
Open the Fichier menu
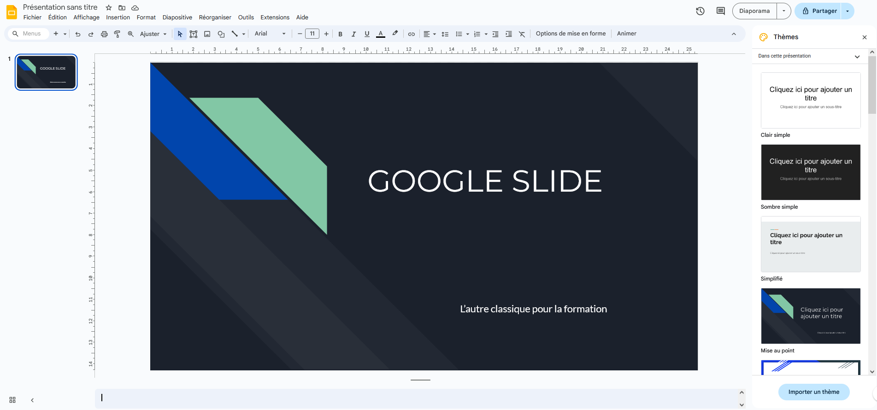pyautogui.click(x=32, y=18)
